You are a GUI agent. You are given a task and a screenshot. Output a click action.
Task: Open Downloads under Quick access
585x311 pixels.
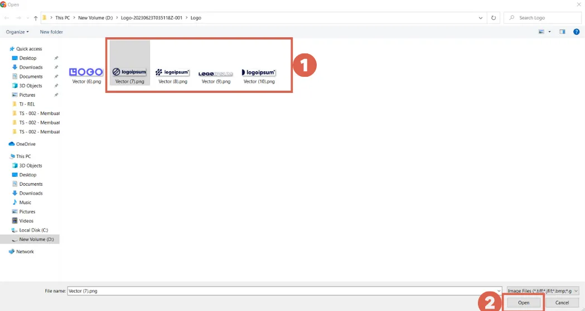[x=31, y=67]
